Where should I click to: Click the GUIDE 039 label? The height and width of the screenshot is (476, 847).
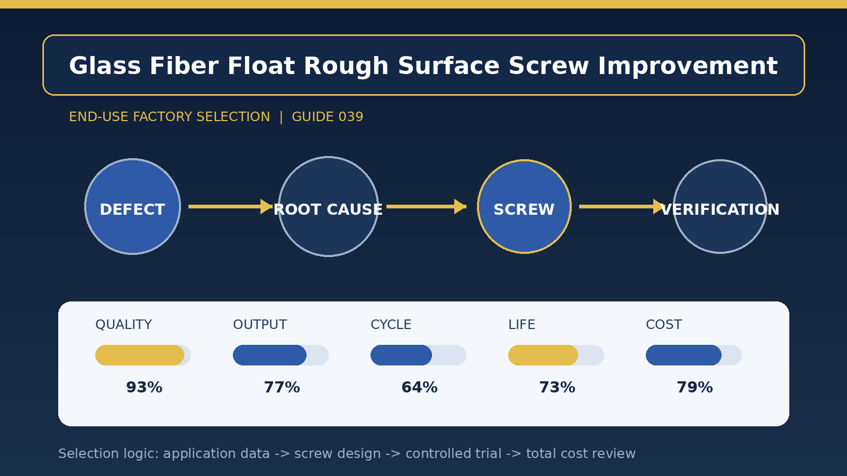[x=328, y=117]
